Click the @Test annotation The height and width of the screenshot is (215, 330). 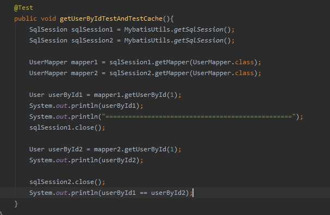point(23,8)
